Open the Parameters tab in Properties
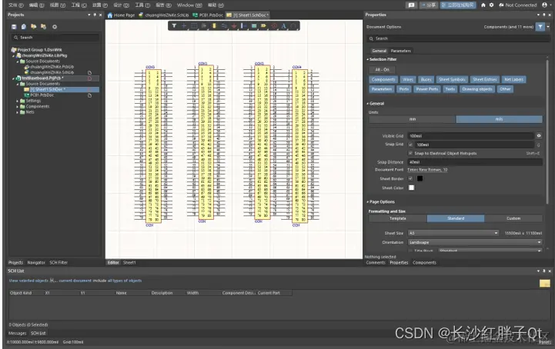This screenshot has width=555, height=349. [401, 51]
